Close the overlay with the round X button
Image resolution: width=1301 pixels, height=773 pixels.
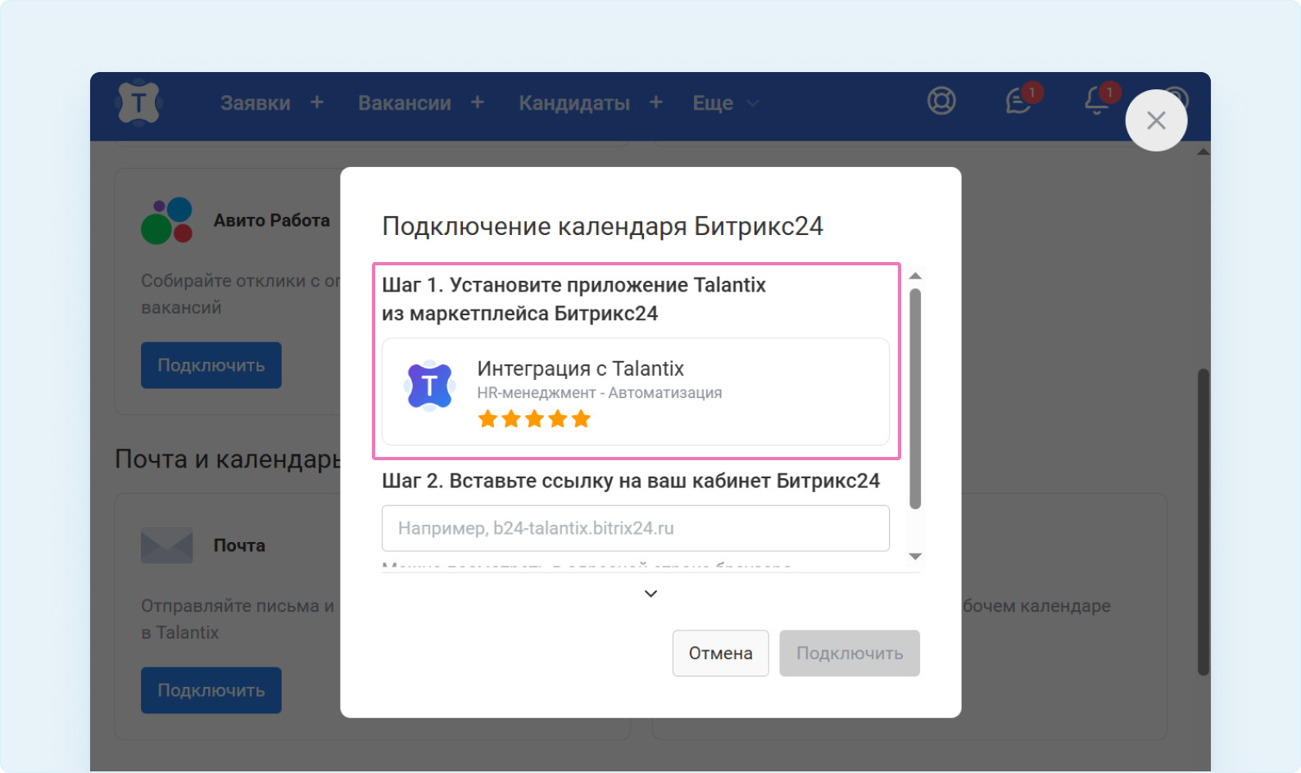pos(1156,120)
